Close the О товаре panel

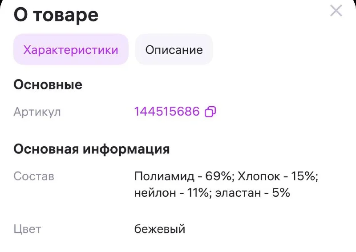pyautogui.click(x=336, y=11)
